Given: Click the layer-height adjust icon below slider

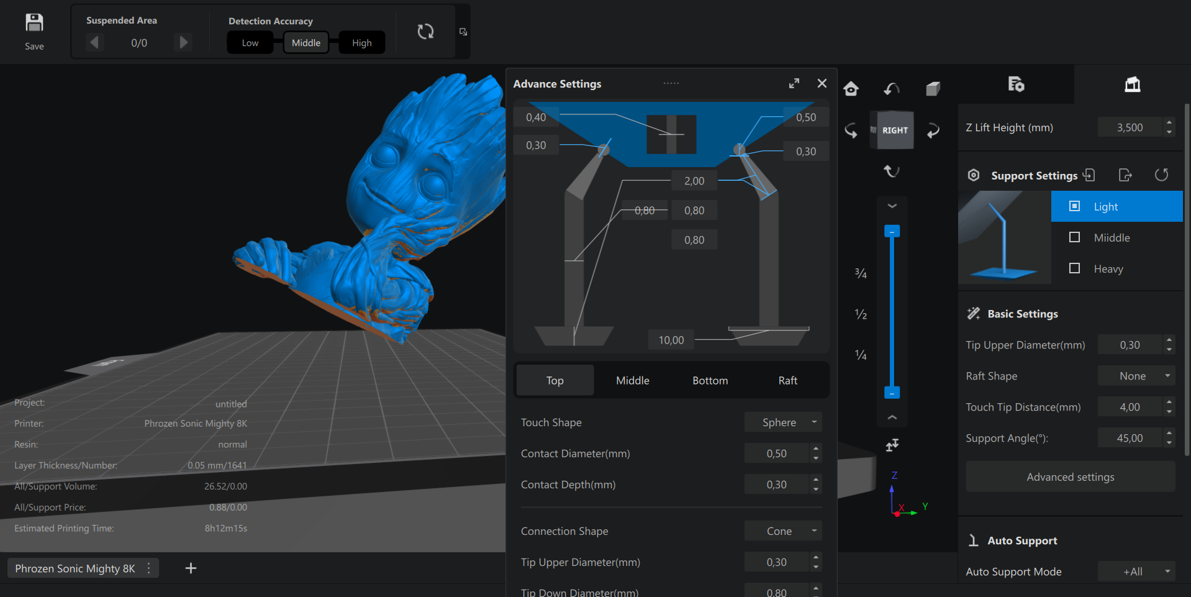Looking at the screenshot, I should tap(892, 445).
